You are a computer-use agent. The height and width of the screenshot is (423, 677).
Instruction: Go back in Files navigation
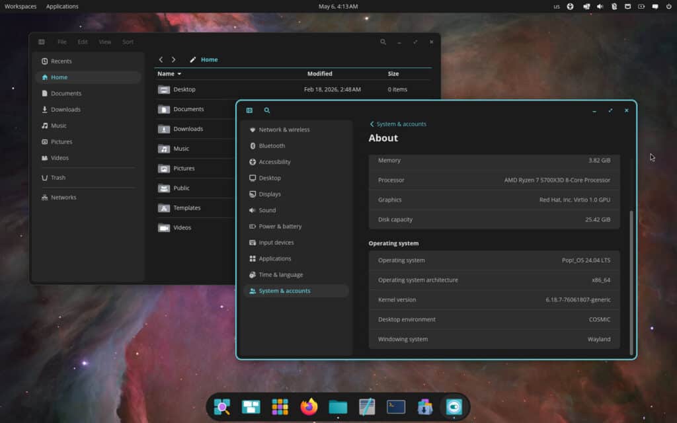click(161, 59)
